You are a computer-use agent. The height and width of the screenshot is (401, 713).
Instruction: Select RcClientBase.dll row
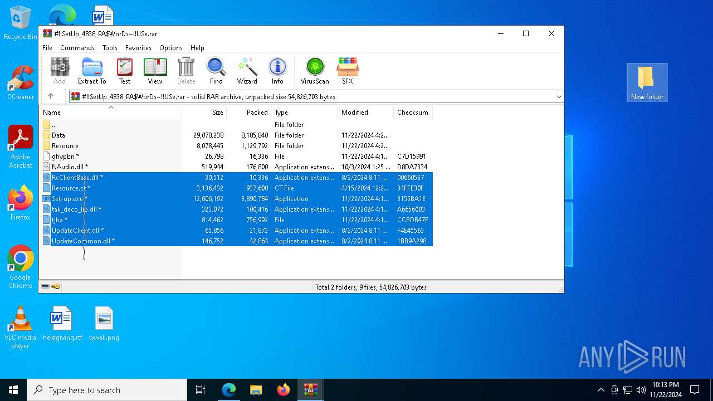(237, 178)
